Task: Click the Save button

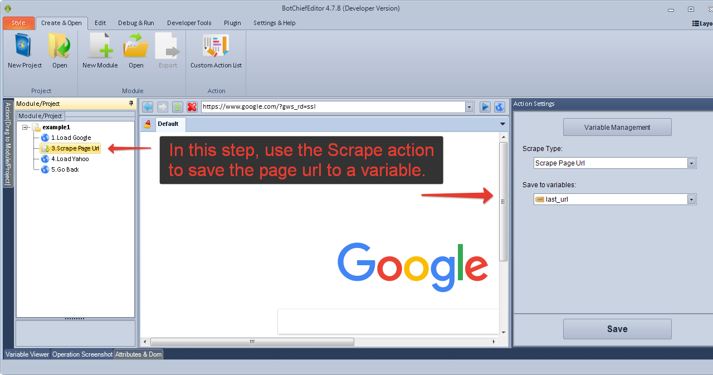Action: click(617, 329)
